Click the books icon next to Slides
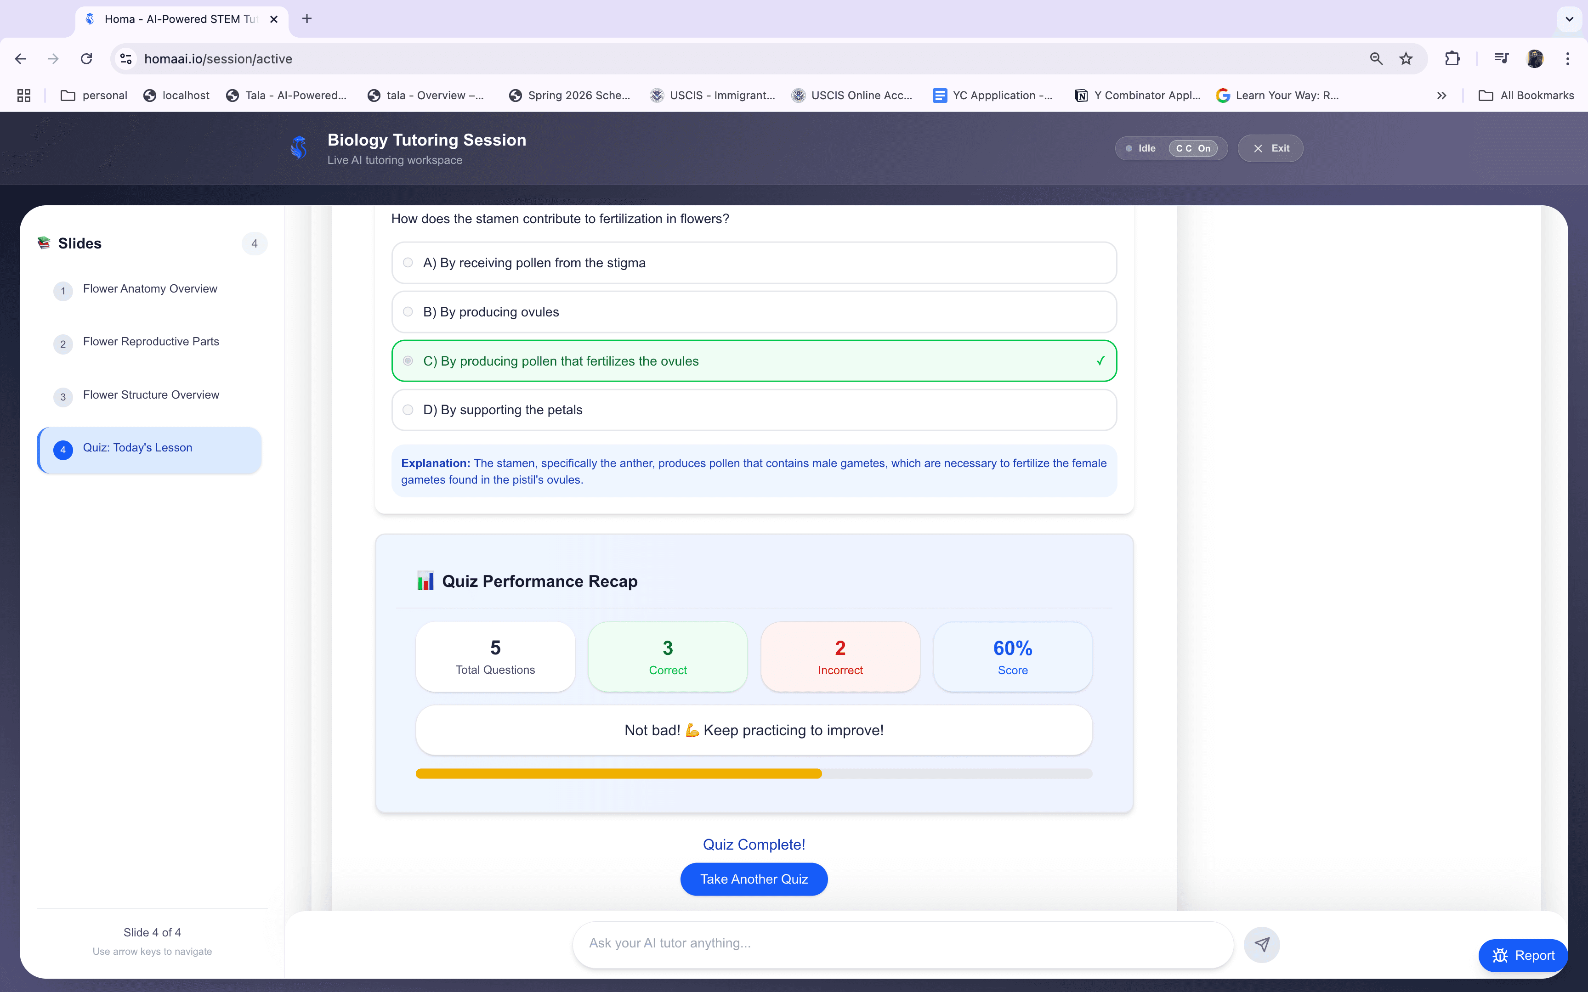 (43, 242)
